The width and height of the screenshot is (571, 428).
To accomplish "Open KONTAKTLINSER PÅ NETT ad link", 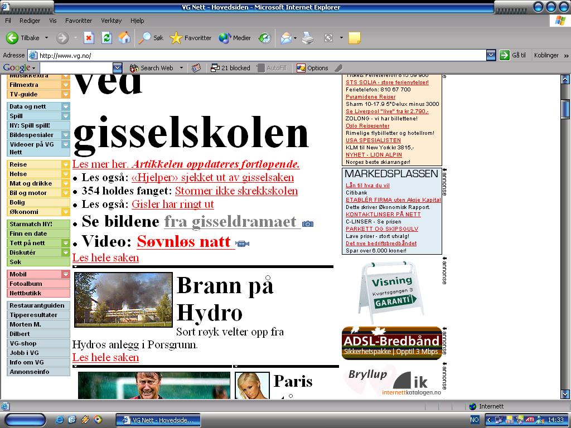I will [x=383, y=215].
